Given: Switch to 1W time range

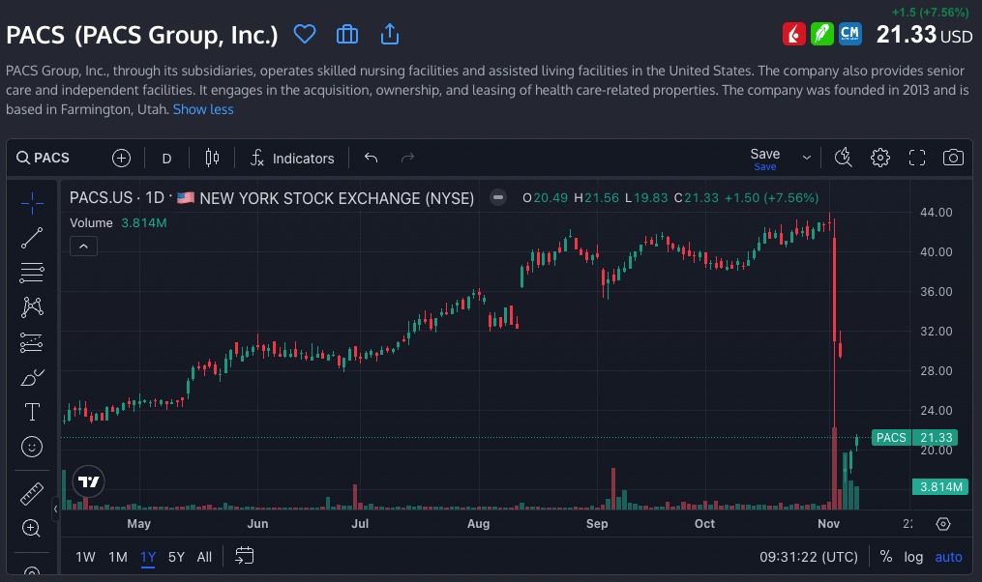Looking at the screenshot, I should click(x=85, y=557).
